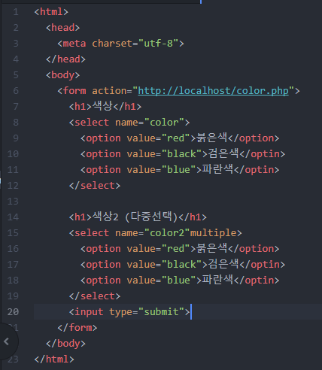
Task: Click the 파란색 option on line 18
Action: click(180, 281)
